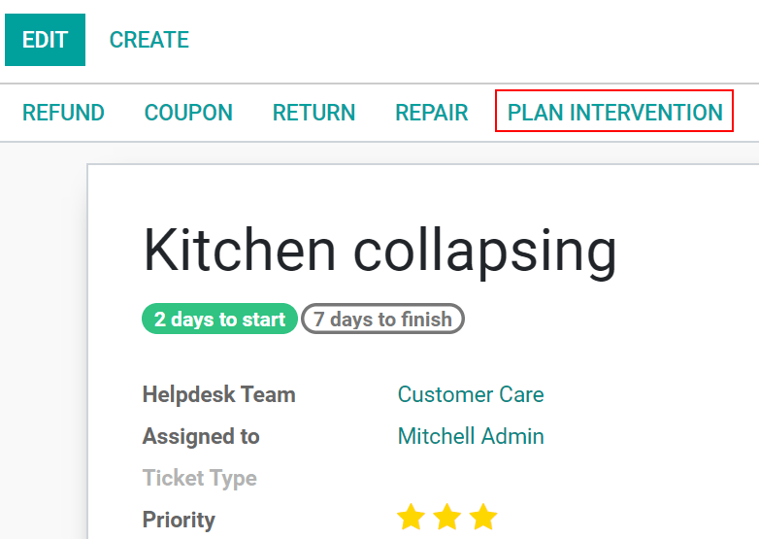The image size is (759, 539).
Task: Click the '2 days to start' badge
Action: click(219, 320)
